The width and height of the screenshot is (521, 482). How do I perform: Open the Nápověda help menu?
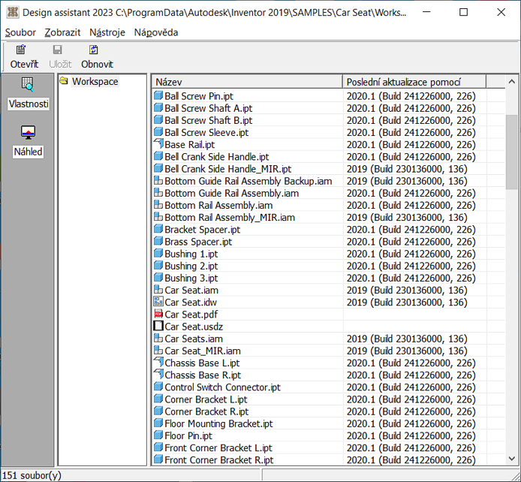point(155,32)
